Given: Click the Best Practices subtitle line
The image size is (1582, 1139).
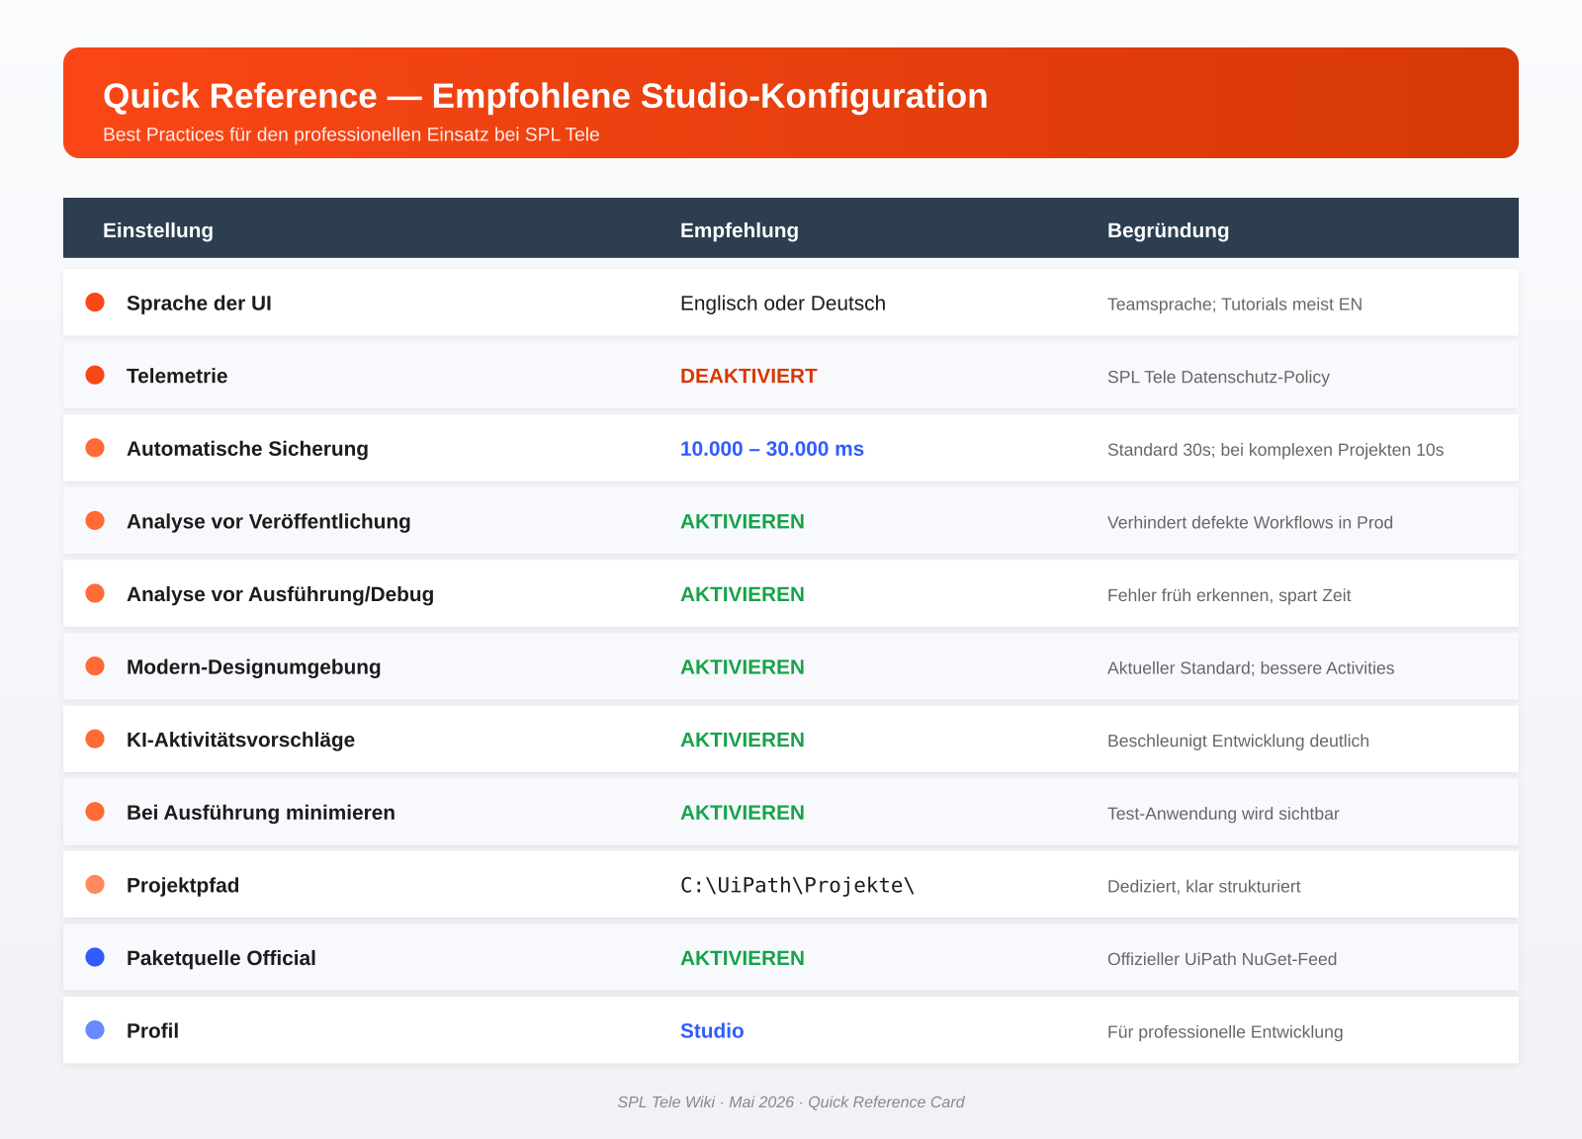Looking at the screenshot, I should point(351,134).
